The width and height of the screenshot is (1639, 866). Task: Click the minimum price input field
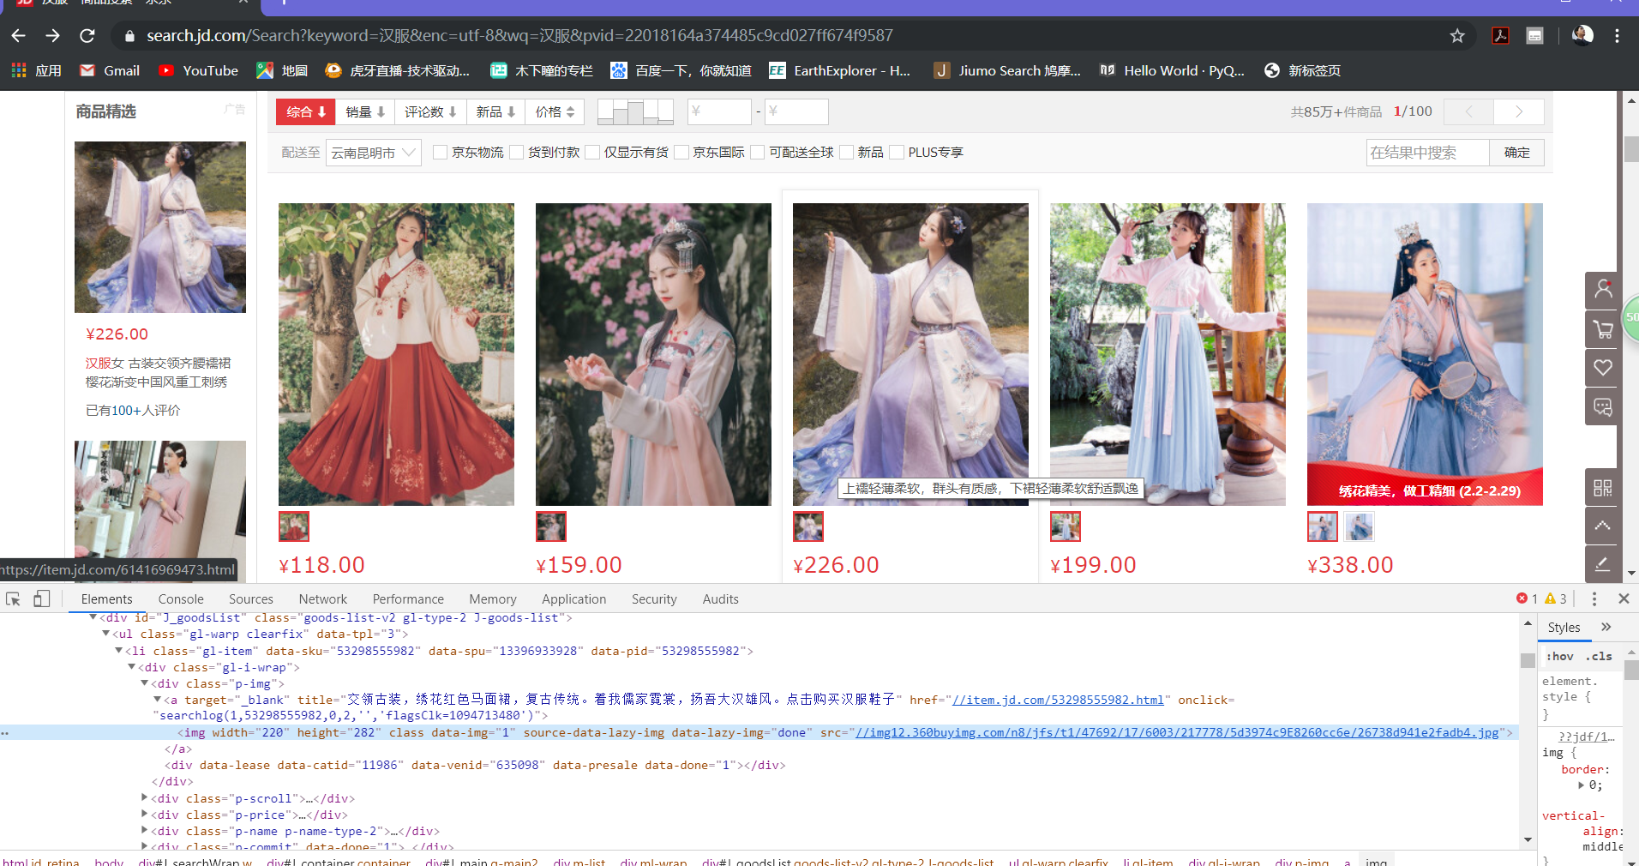pyautogui.click(x=719, y=111)
